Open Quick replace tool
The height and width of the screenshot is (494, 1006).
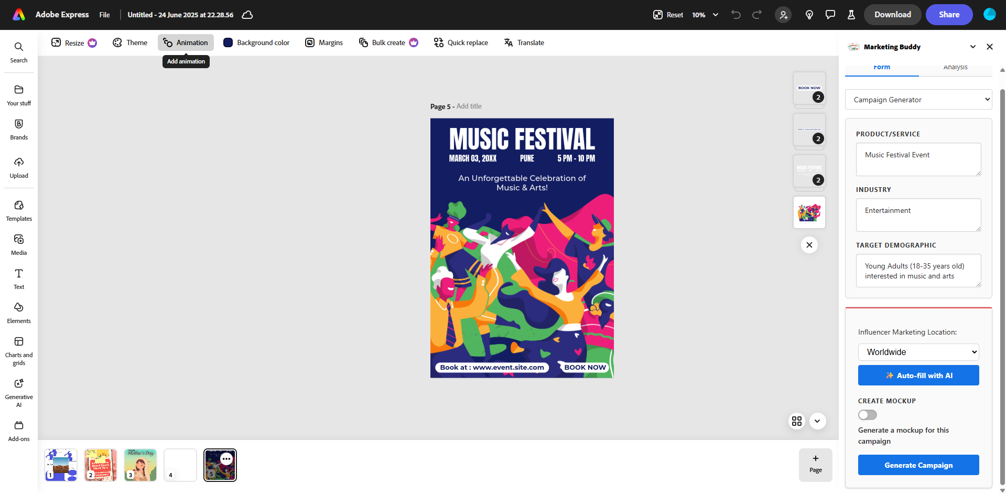[x=461, y=42]
